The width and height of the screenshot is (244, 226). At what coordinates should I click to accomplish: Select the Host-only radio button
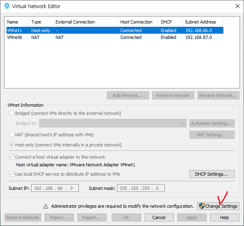(x=11, y=145)
